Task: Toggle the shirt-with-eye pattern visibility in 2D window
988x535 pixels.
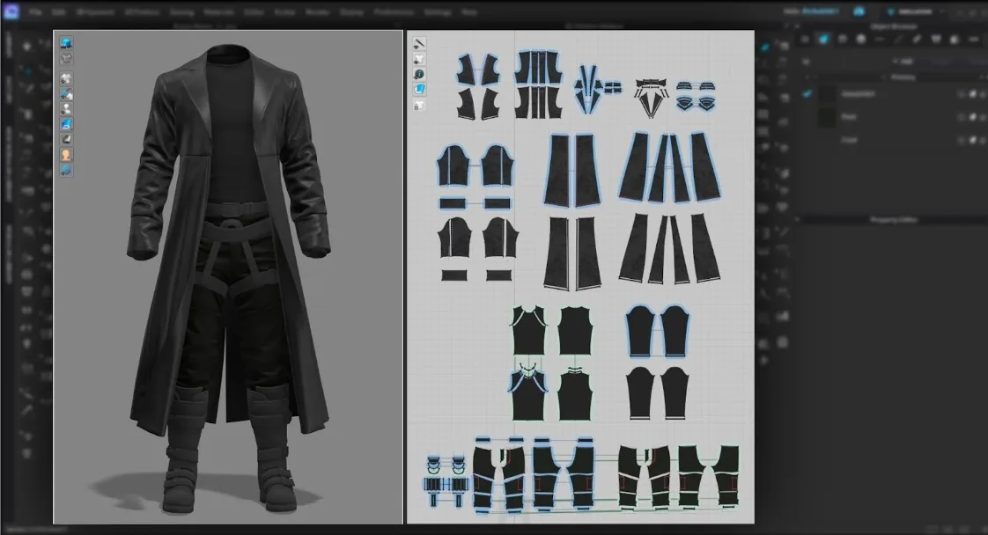Action: tap(419, 59)
